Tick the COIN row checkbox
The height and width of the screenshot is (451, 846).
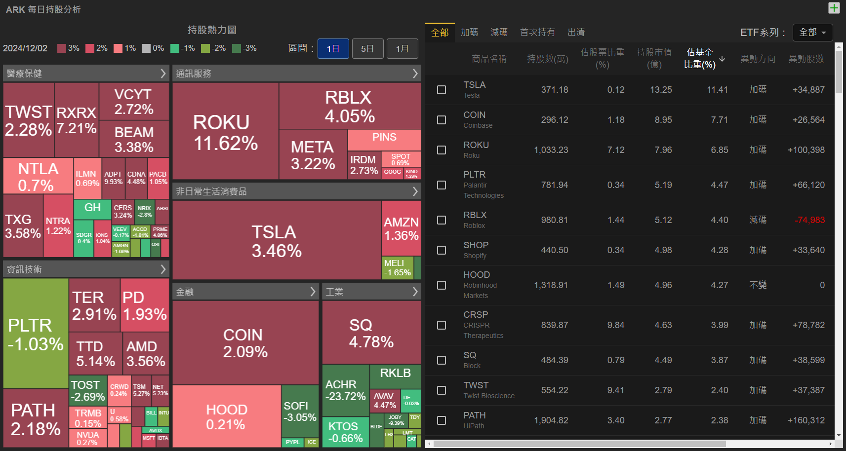pos(442,120)
